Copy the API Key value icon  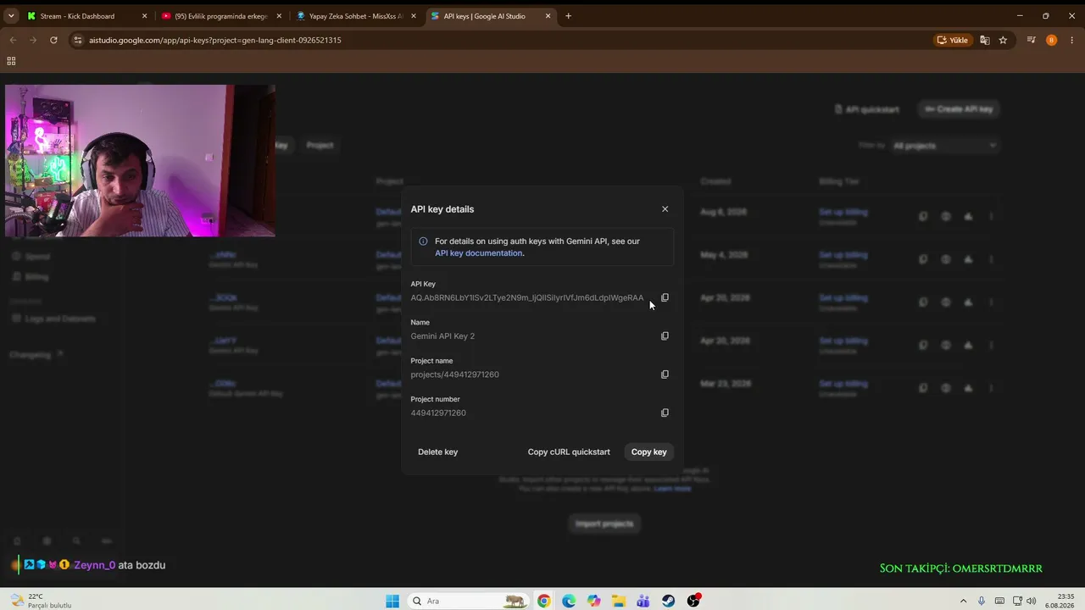[x=665, y=297]
